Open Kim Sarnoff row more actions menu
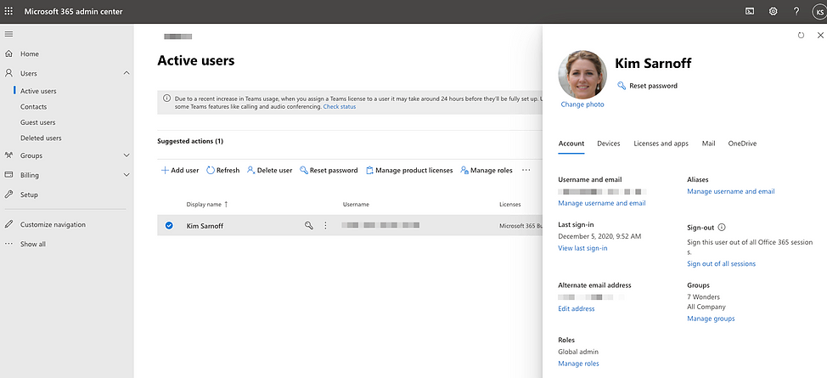The height and width of the screenshot is (378, 827). tap(325, 225)
